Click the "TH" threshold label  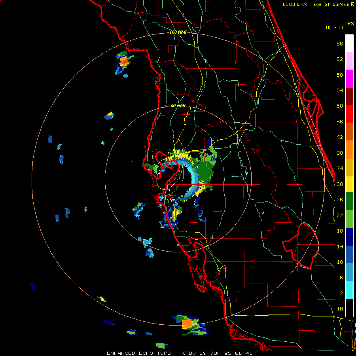point(340,309)
